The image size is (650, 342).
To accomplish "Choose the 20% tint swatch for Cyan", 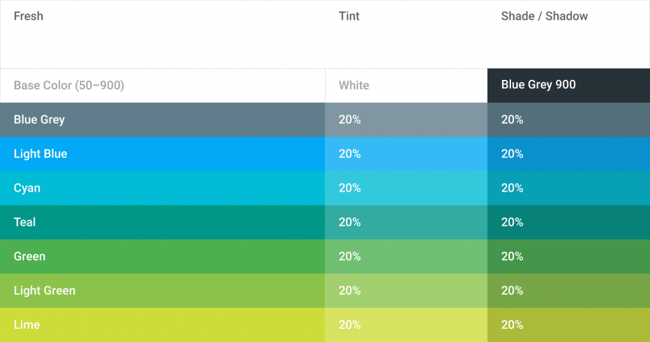I will point(406,188).
